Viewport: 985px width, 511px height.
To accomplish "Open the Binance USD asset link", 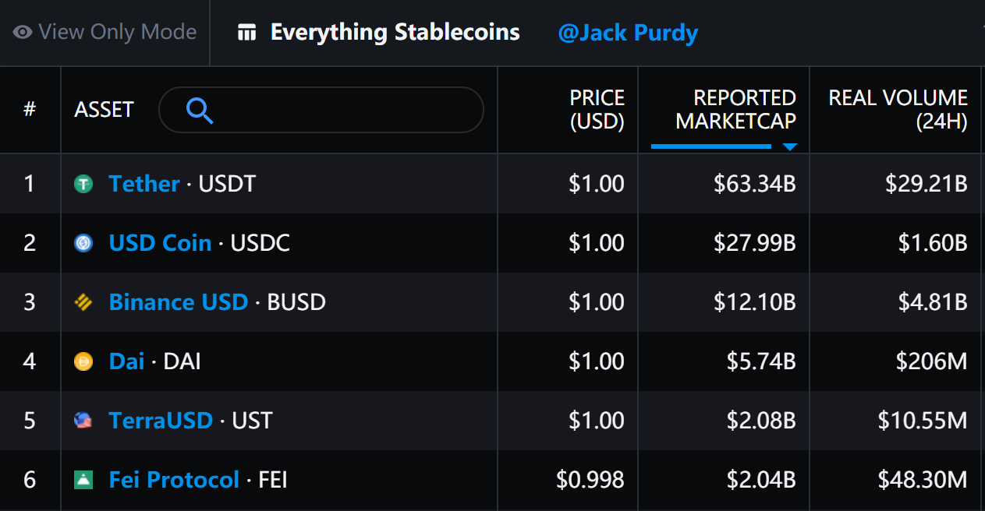I will coord(179,302).
